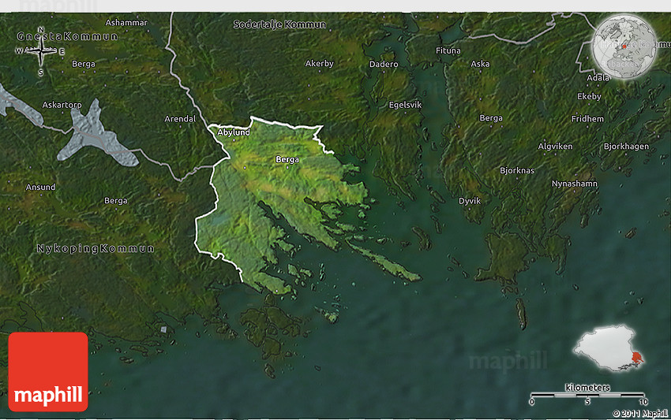The width and height of the screenshot is (671, 420).
Task: Click the Dyvik place label
Action: (470, 201)
